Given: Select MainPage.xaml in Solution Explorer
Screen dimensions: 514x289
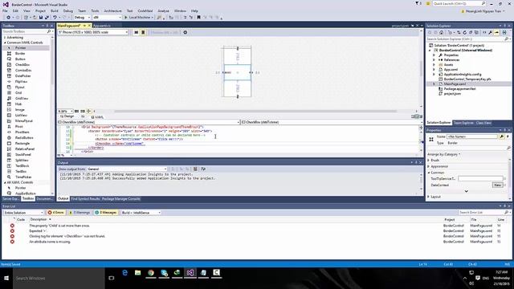Looking at the screenshot, I should [455, 84].
